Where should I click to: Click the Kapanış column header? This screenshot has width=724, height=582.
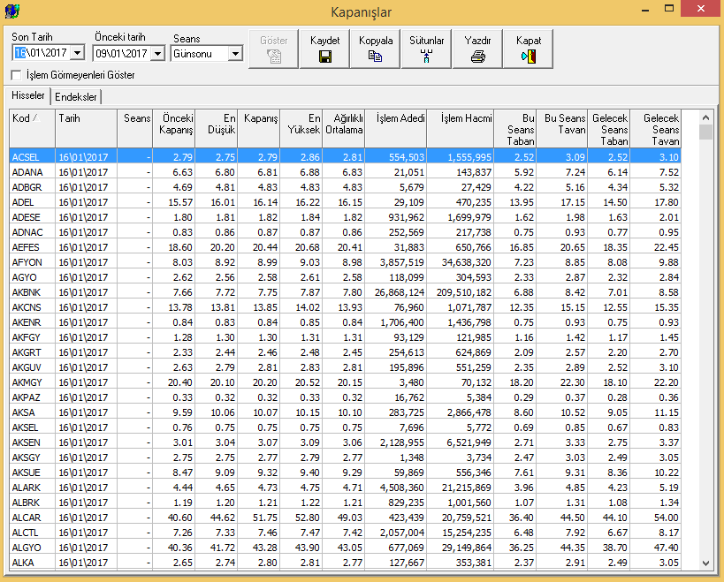coord(259,129)
